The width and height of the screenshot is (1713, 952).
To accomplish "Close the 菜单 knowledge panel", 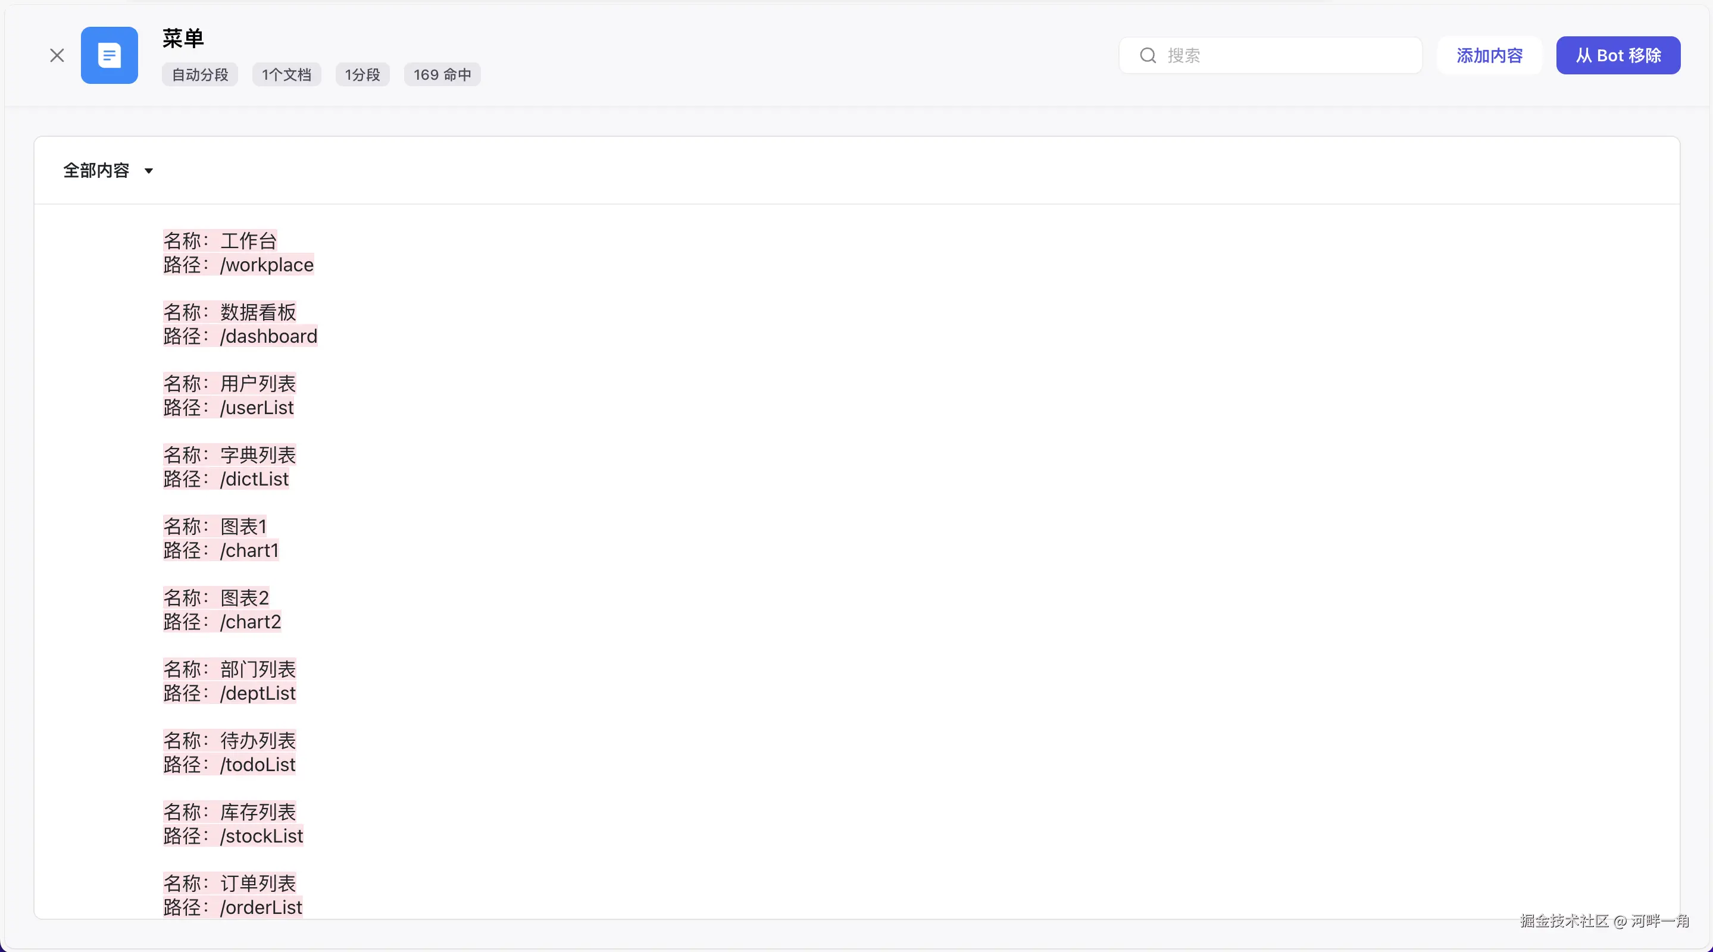I will [x=57, y=55].
